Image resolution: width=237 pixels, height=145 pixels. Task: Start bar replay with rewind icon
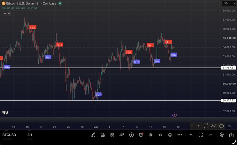pos(160,135)
